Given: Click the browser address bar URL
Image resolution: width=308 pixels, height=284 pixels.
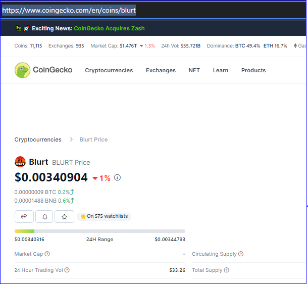Looking at the screenshot, I should click(69, 10).
